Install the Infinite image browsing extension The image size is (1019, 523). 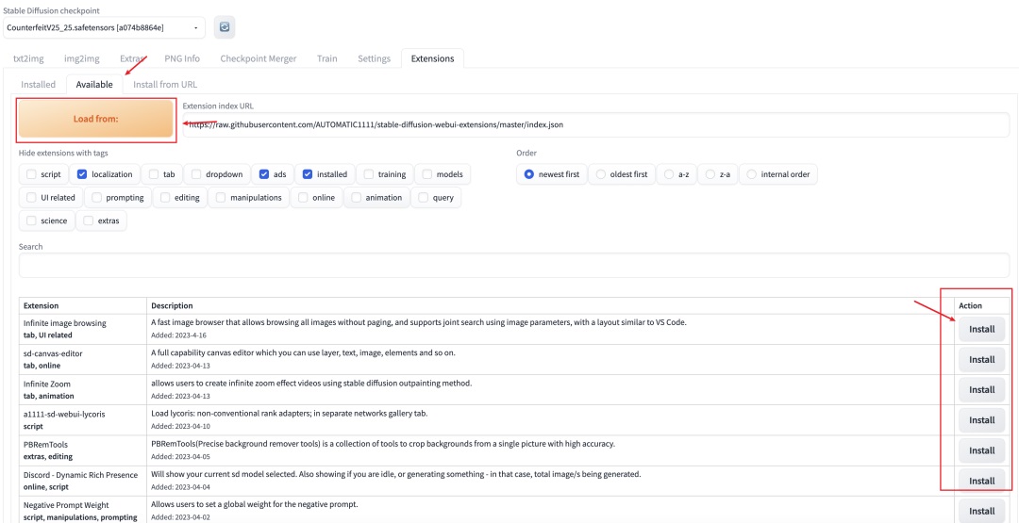(981, 329)
